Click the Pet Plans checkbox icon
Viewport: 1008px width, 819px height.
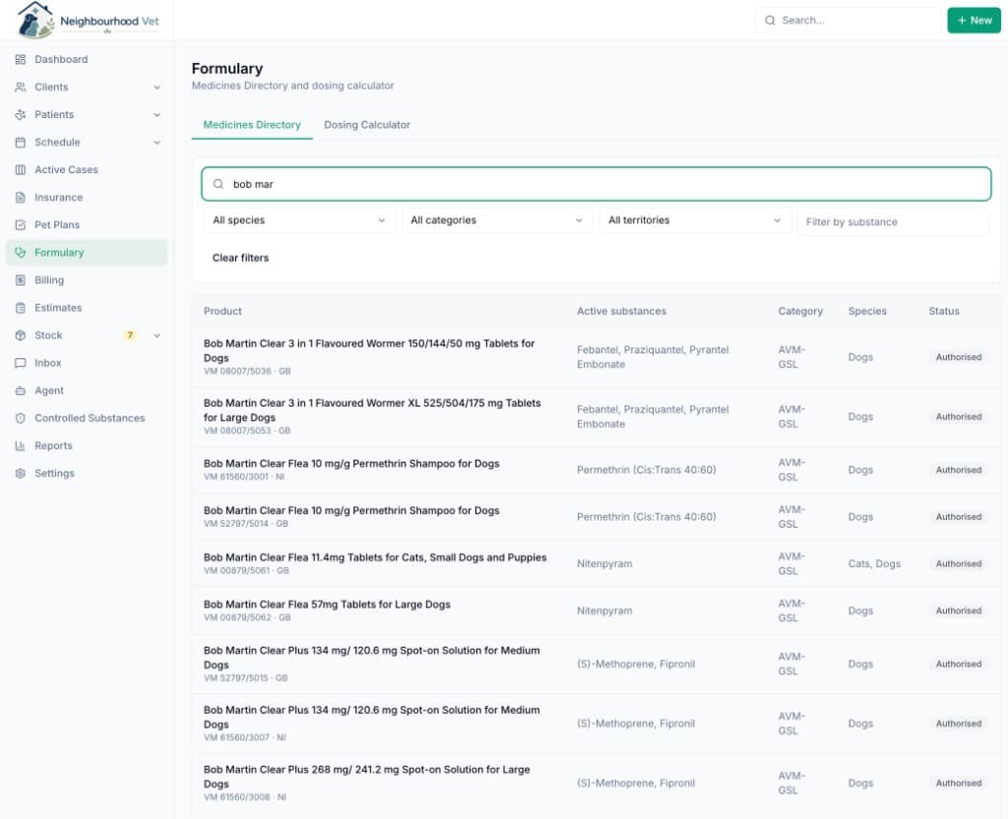tap(21, 225)
